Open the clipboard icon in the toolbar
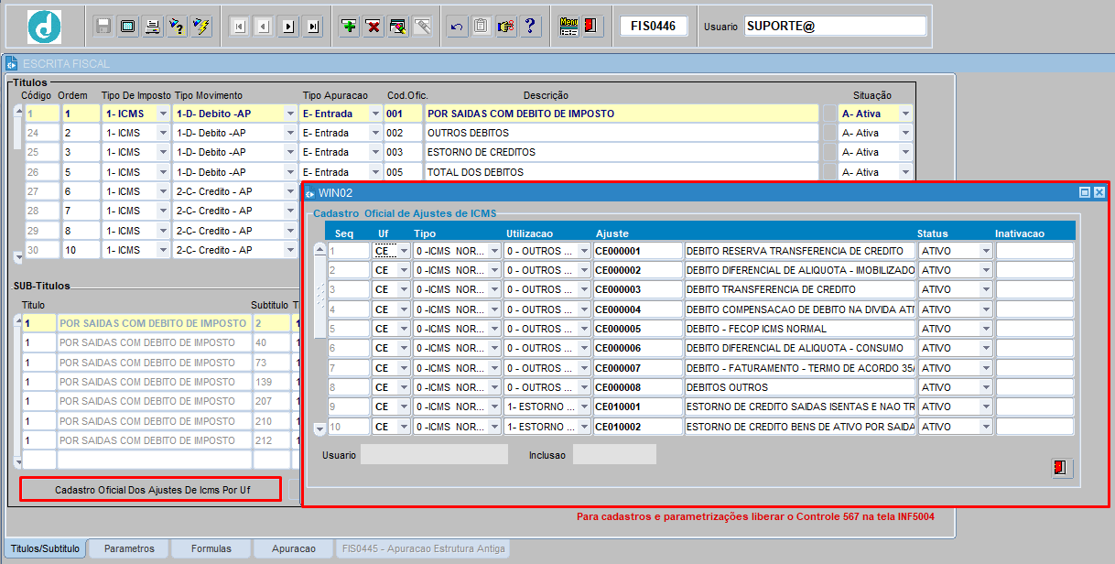1115x564 pixels. tap(480, 26)
